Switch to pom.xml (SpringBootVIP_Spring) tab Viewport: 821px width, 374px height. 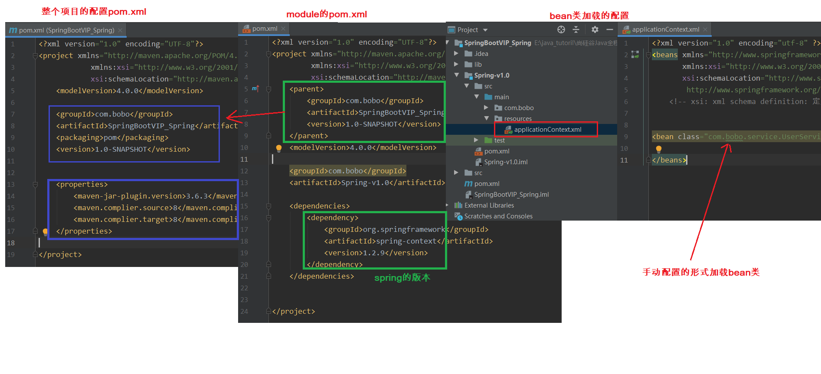tap(66, 30)
